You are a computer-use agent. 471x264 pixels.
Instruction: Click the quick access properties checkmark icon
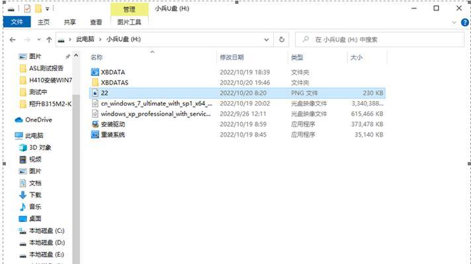click(x=27, y=9)
